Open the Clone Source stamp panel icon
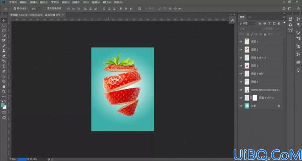 [x=298, y=46]
